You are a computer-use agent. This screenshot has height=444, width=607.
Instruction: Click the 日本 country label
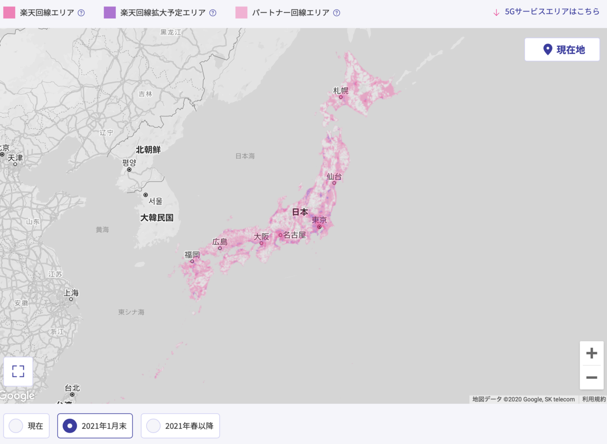click(300, 212)
